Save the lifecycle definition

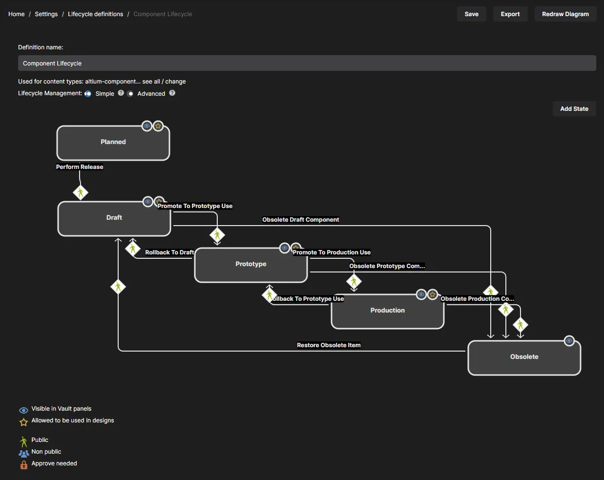(x=472, y=14)
